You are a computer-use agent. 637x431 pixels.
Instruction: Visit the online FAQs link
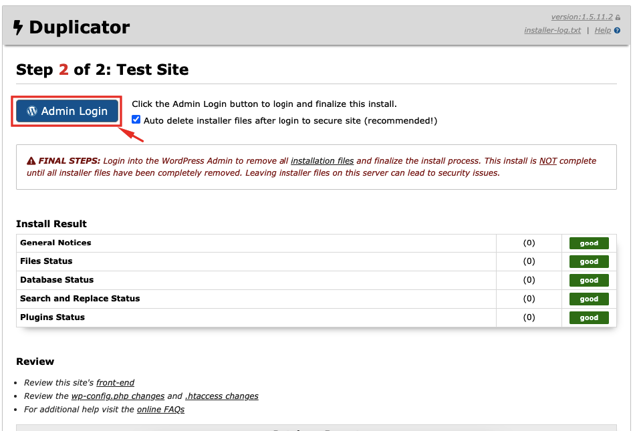pyautogui.click(x=160, y=410)
